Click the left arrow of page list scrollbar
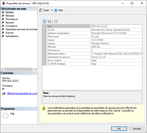This screenshot has height=133, width=147. [x=2, y=69]
